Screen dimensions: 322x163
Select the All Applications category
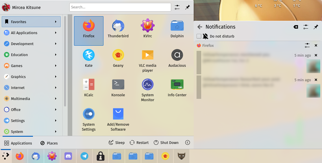pyautogui.click(x=31, y=33)
